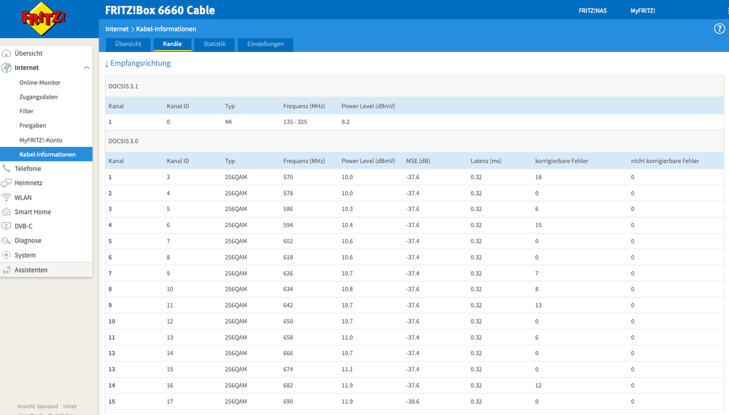This screenshot has width=729, height=415.
Task: Click the WLAN wifi icon
Action: click(x=7, y=197)
